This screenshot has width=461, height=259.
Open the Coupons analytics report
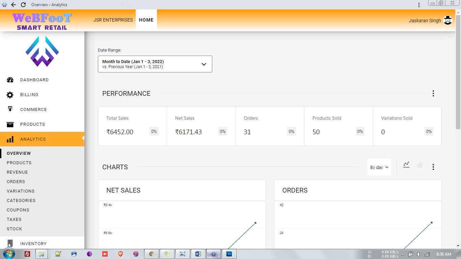(x=18, y=210)
